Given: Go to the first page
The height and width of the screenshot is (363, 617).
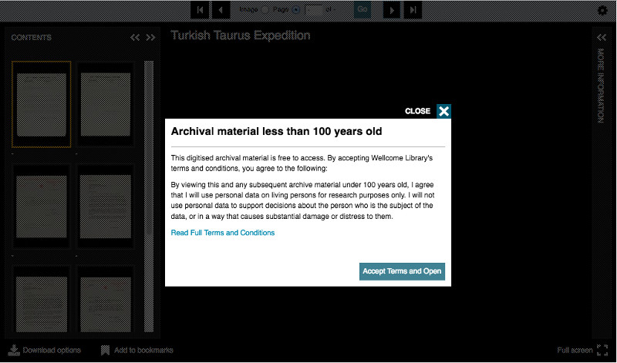Looking at the screenshot, I should coord(200,10).
